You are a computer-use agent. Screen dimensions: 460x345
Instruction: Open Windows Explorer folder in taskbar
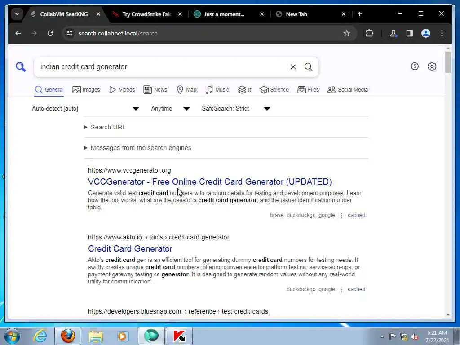(96, 336)
